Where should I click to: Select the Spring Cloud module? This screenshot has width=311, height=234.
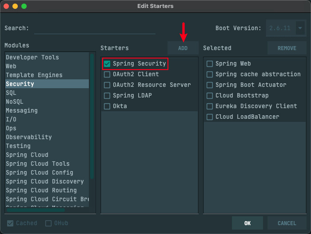point(47,155)
